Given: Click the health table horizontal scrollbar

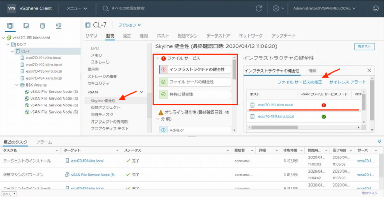Looking at the screenshot, I should 274,128.
